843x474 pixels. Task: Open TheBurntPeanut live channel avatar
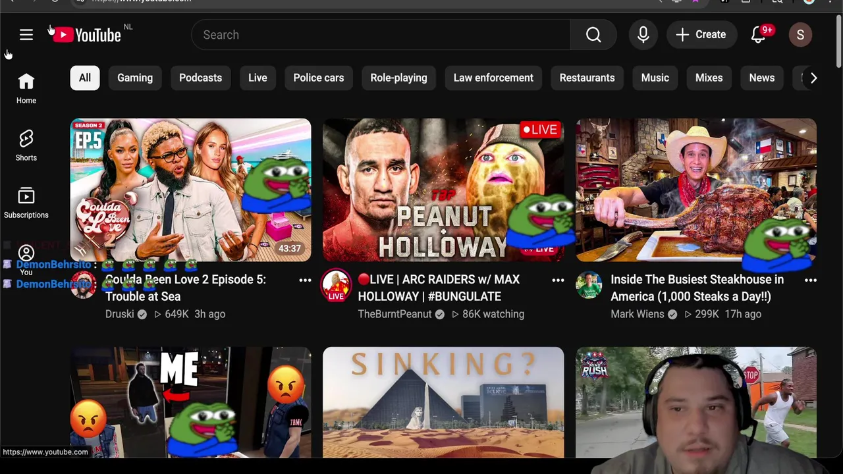point(336,286)
